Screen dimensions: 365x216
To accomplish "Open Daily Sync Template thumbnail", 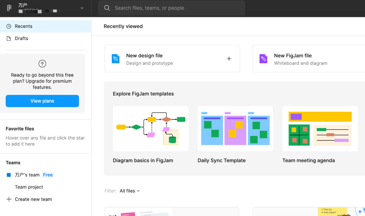I will pos(235,129).
